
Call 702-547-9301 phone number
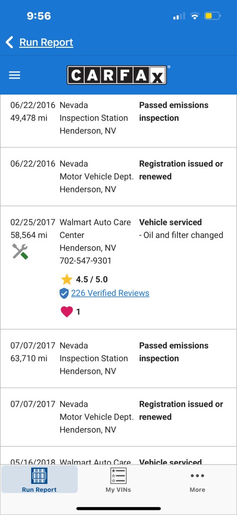coord(86,261)
